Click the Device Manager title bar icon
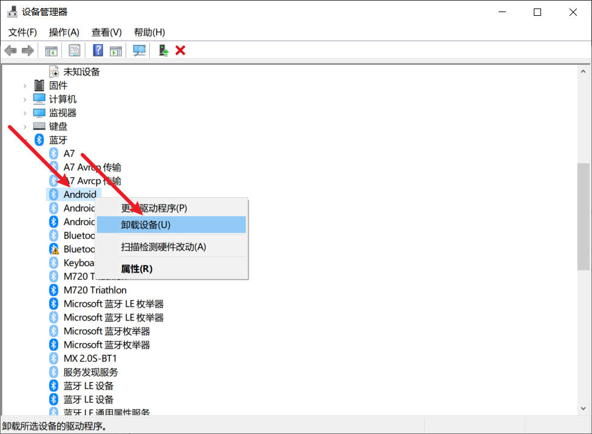This screenshot has width=592, height=434. pos(13,12)
